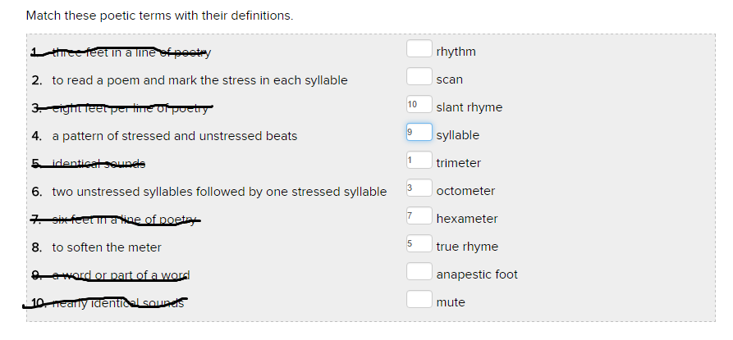Screen dimensions: 733x340
Task: Focus the trimeter answer field
Action: coord(419,161)
